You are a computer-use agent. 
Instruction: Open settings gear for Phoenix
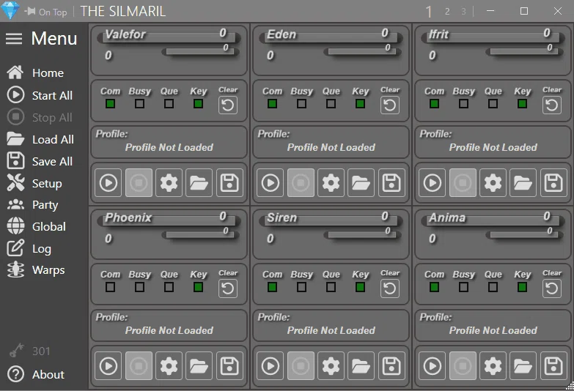169,366
